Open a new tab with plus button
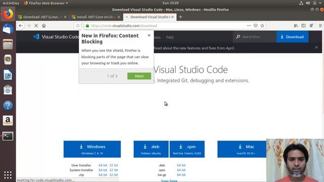Image resolution: width=324 pixels, height=182 pixels. pyautogui.click(x=181, y=17)
